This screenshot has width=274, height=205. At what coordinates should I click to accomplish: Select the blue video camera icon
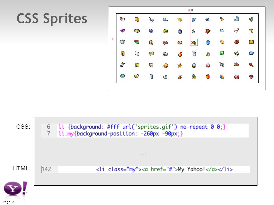251,53
